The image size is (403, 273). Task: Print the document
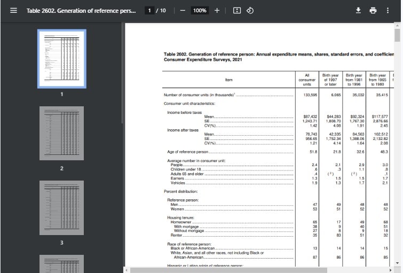pyautogui.click(x=373, y=11)
